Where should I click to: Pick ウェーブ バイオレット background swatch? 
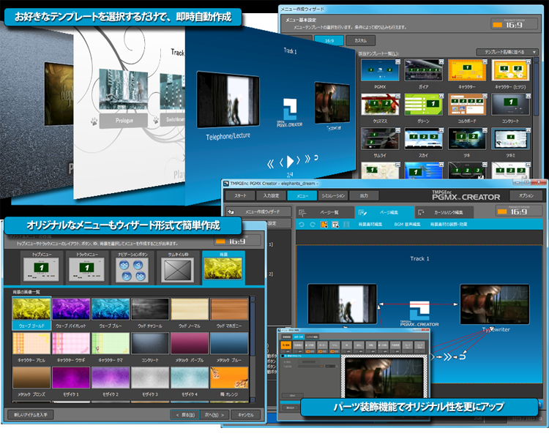71,313
